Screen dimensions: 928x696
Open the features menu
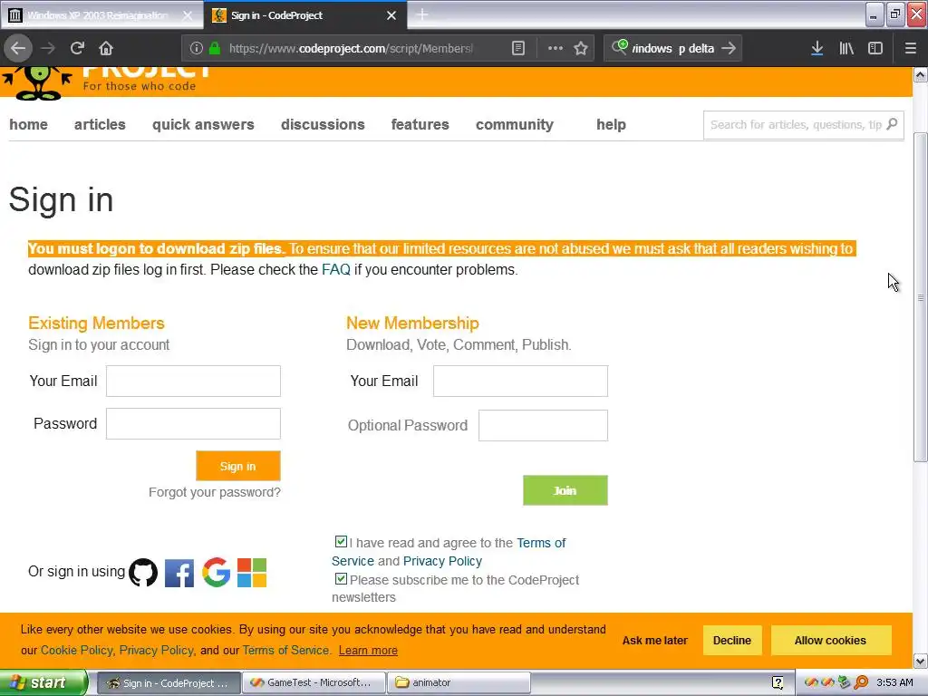coord(420,124)
